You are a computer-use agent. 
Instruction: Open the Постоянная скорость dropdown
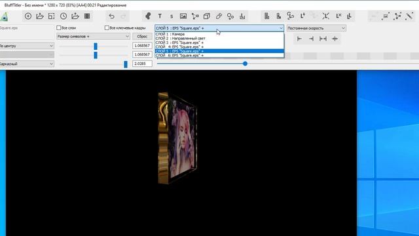click(316, 28)
